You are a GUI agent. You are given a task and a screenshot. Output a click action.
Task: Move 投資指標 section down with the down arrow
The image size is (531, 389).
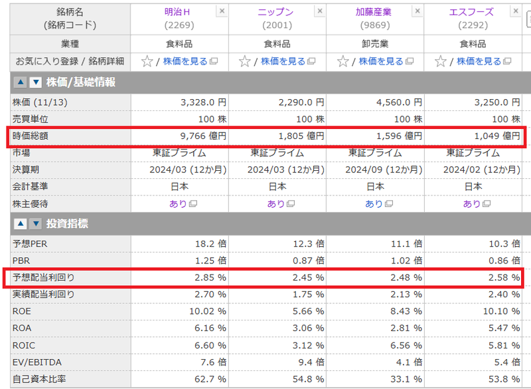36,224
